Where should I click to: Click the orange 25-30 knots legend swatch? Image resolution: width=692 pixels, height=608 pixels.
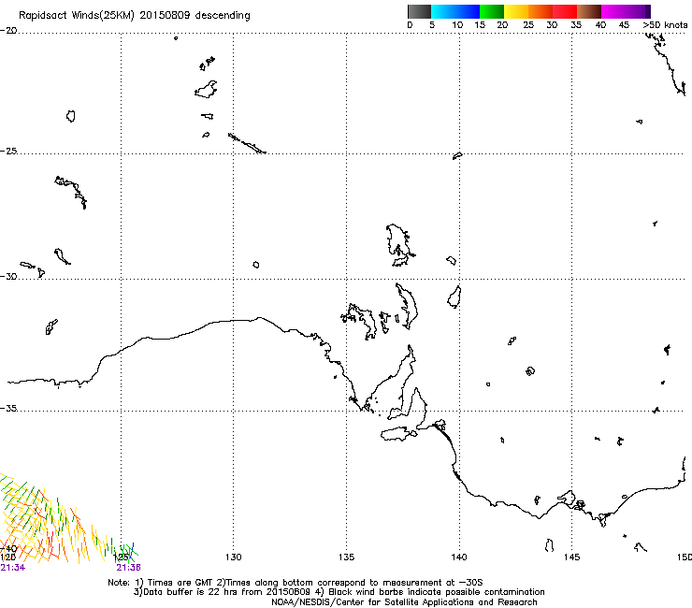click(541, 11)
